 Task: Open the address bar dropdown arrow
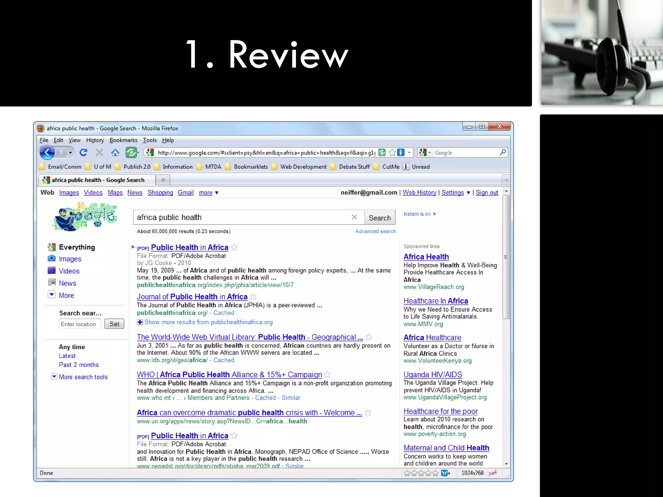click(410, 152)
